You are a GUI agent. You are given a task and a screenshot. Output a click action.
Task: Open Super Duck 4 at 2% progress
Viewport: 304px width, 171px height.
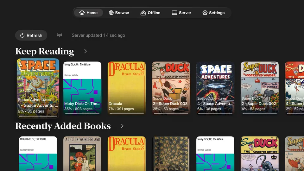coord(294,88)
